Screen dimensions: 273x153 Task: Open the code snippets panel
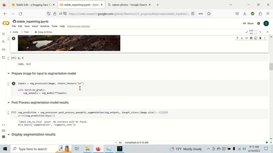tap(3, 125)
